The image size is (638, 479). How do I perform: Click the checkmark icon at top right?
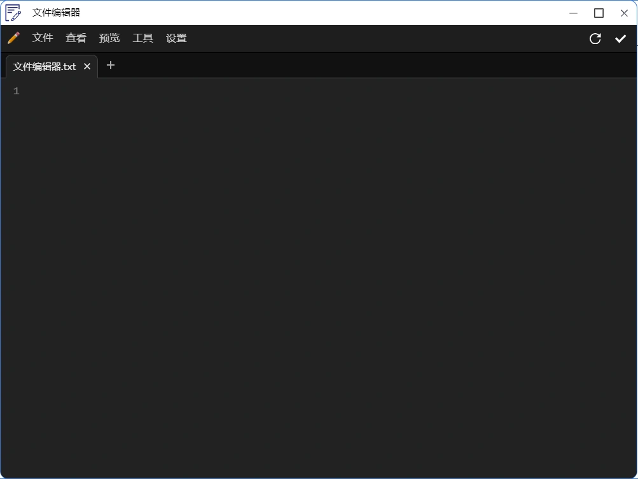point(621,39)
